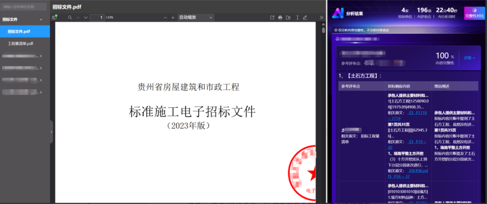Click the PDF viewer vertical scrollbar

click(x=323, y=30)
